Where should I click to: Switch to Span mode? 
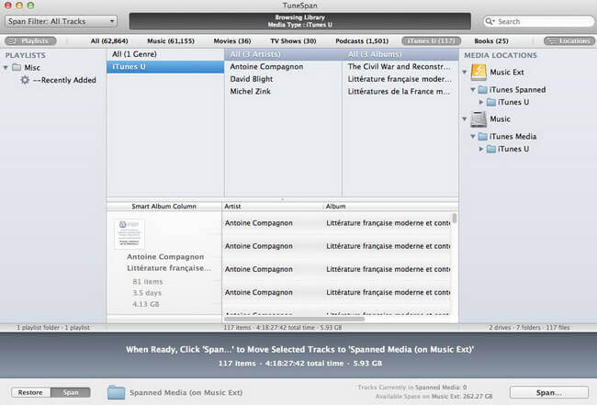[71, 392]
